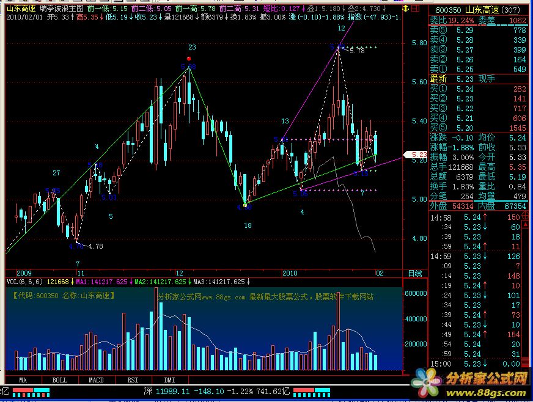Switch to the RSI indicator tab
533x402 pixels.
click(133, 380)
